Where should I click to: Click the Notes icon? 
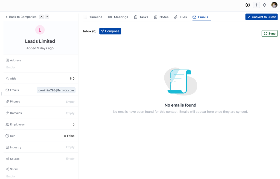coord(155,17)
